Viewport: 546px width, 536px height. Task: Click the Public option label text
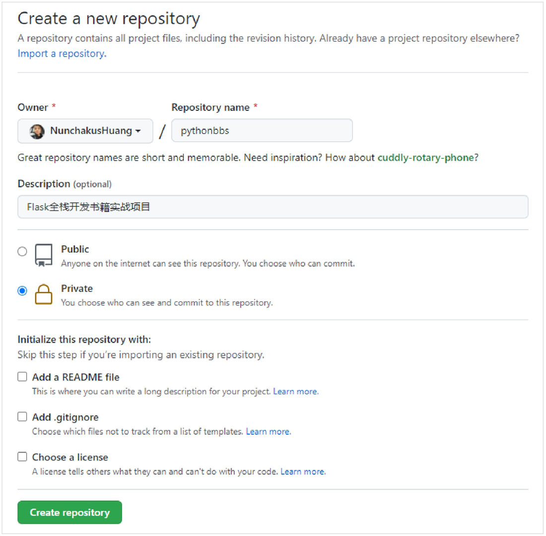(75, 249)
